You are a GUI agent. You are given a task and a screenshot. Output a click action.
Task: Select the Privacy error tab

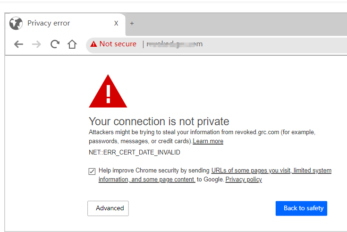coord(65,23)
